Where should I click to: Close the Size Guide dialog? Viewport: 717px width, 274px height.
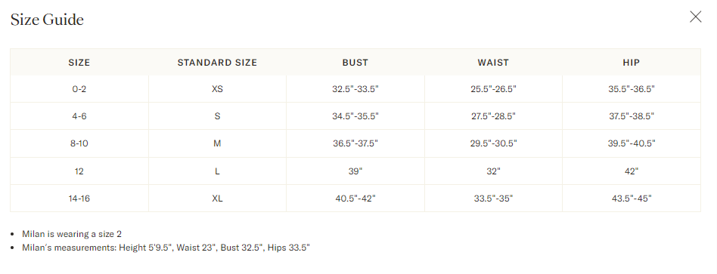tap(695, 17)
